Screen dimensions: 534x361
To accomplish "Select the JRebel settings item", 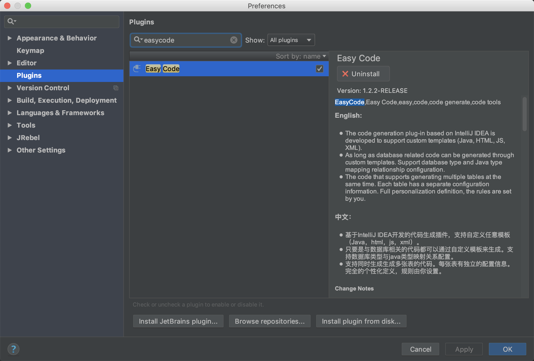I will [x=28, y=138].
